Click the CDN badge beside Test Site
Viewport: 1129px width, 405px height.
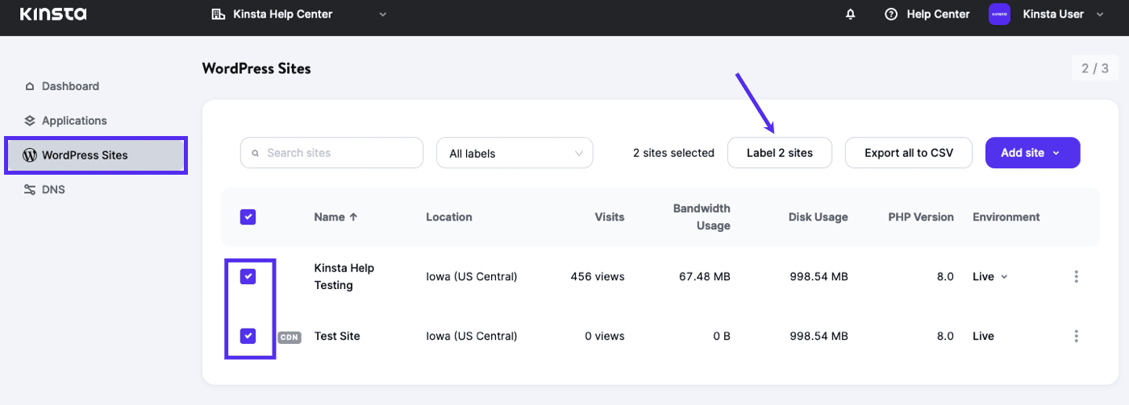point(290,337)
